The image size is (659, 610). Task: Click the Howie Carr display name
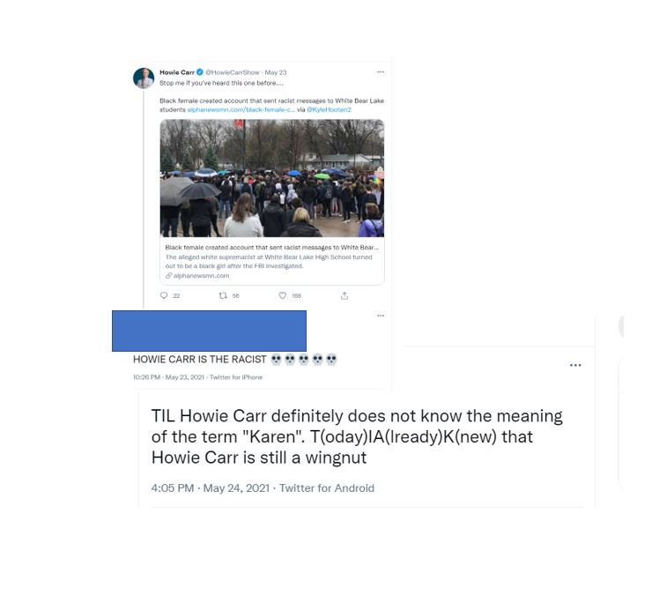177,72
